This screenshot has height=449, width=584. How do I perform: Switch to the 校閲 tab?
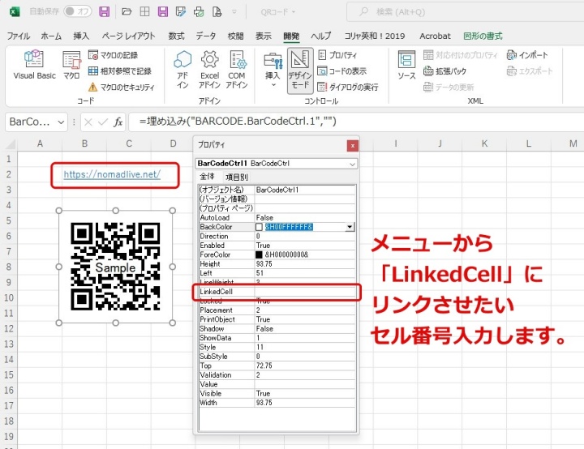coord(235,36)
